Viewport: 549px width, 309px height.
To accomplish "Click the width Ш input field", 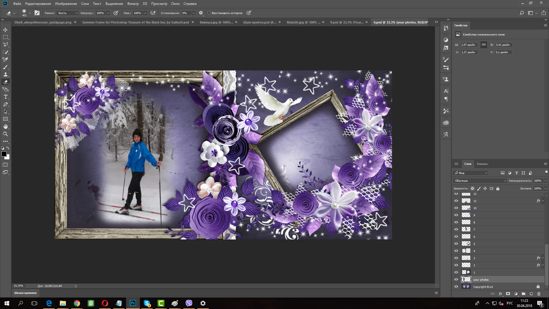I will click(x=469, y=45).
